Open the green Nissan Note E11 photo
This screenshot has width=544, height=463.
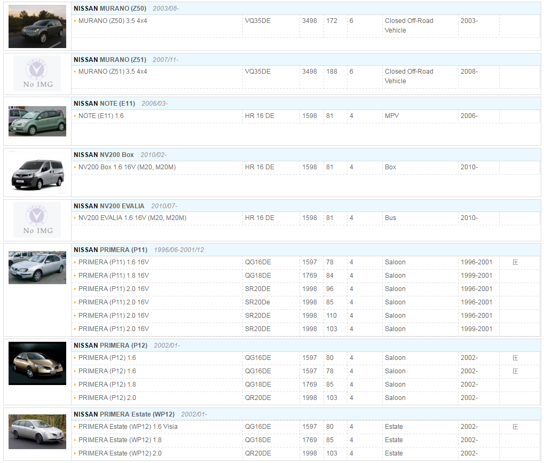[x=37, y=121]
